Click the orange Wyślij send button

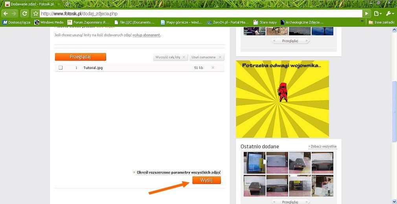pos(207,180)
